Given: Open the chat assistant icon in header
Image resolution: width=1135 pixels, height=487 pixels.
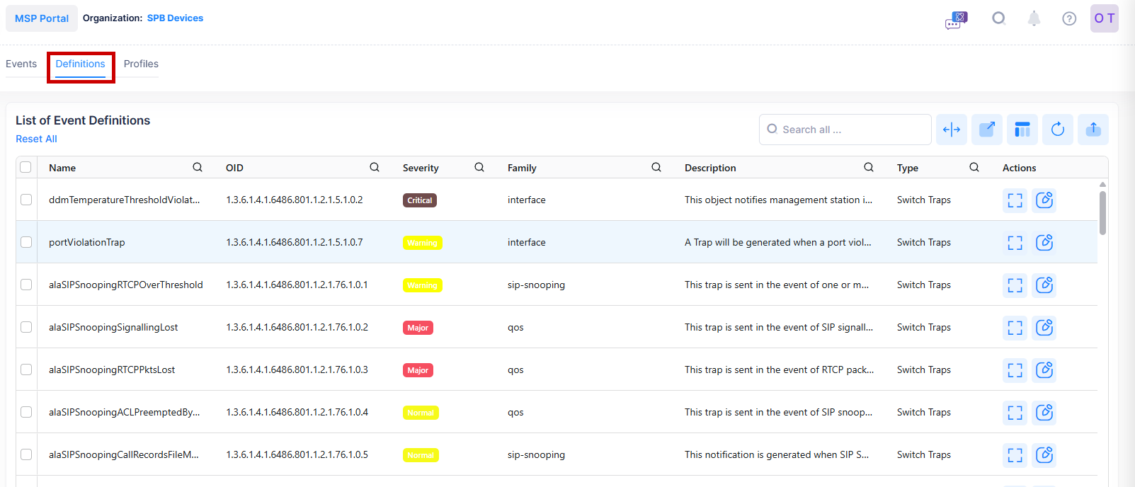Looking at the screenshot, I should (956, 19).
